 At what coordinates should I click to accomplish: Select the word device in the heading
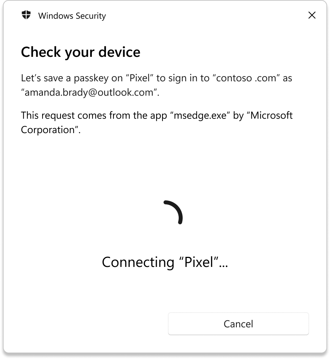pos(119,52)
